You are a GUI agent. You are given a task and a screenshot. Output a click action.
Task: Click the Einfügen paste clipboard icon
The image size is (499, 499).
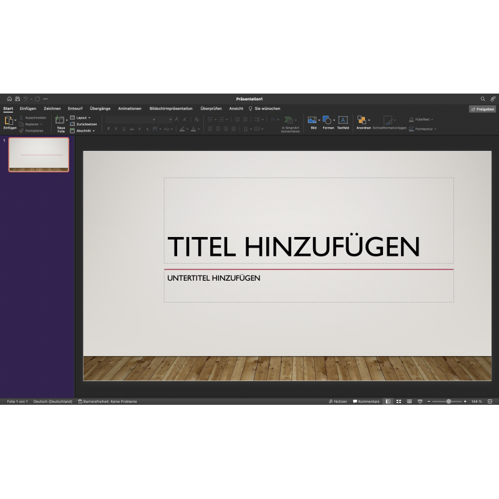click(x=9, y=120)
